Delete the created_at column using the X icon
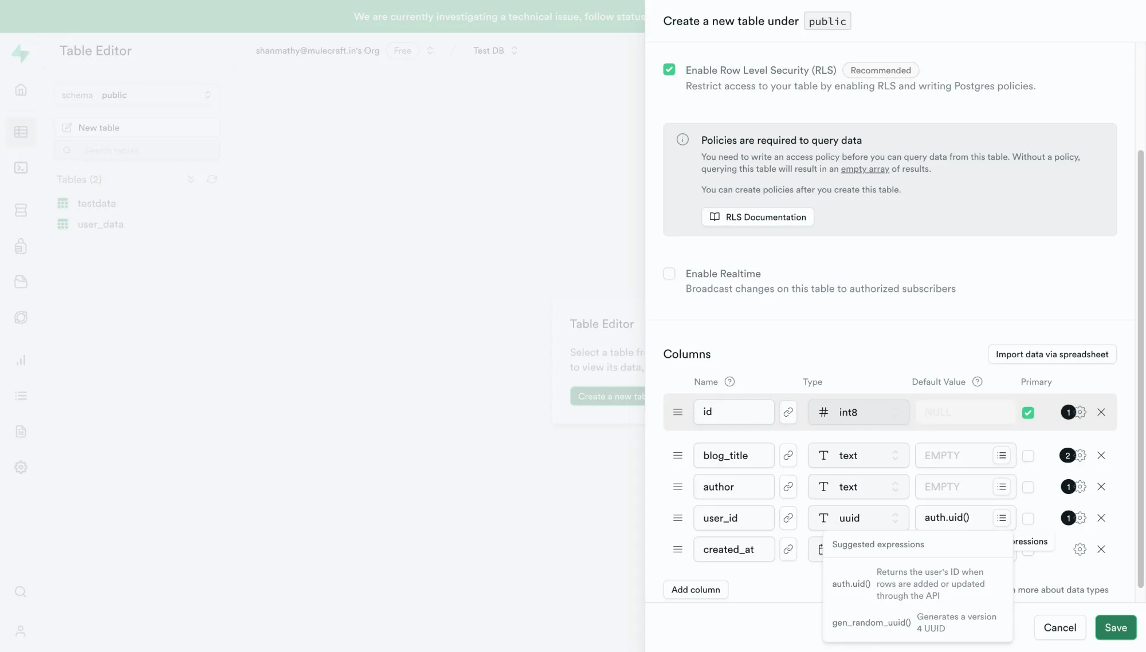This screenshot has width=1146, height=652. (x=1101, y=550)
